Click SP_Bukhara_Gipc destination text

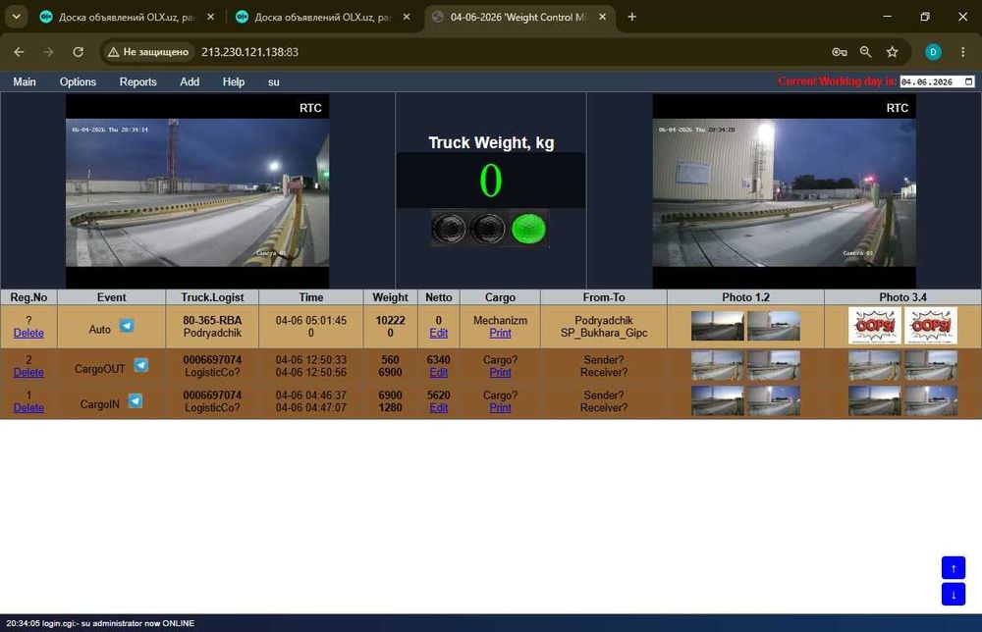point(604,333)
